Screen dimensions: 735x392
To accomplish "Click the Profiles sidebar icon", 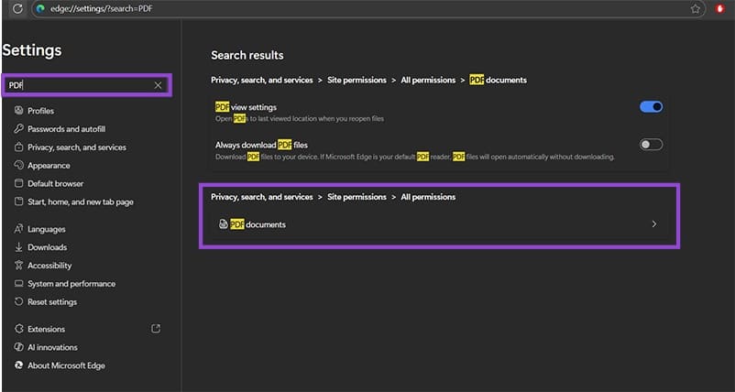I will point(19,111).
